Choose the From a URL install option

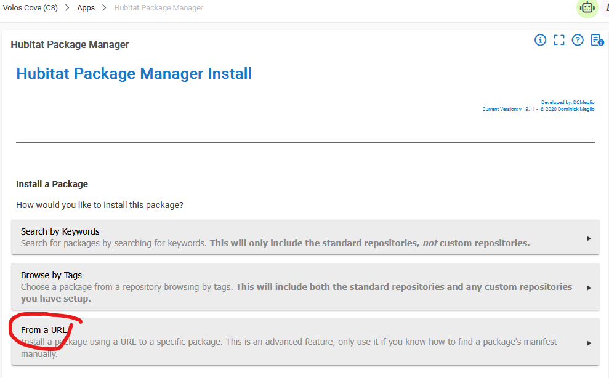pyautogui.click(x=305, y=342)
